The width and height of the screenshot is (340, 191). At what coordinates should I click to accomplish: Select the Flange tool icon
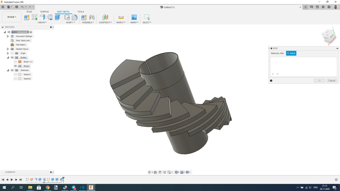click(42, 17)
